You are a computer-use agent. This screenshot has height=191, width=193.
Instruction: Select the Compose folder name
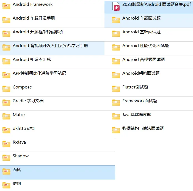point(22,87)
